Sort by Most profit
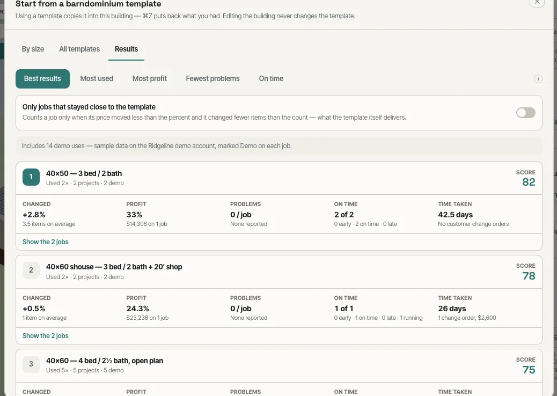 pos(150,79)
